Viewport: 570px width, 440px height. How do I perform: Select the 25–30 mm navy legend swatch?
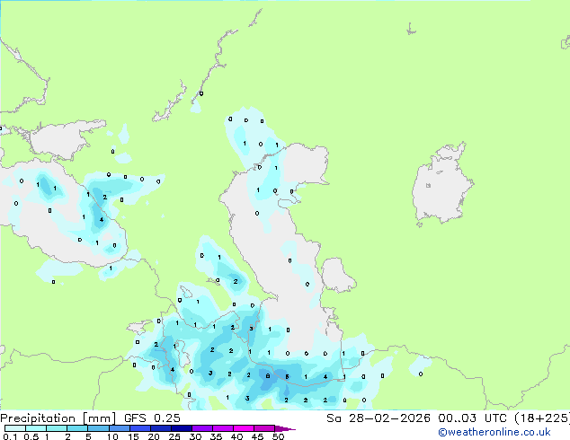[181, 428]
